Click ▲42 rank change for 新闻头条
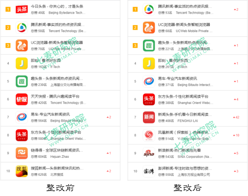The height and width of the screenshot is (196, 248). [236, 117]
